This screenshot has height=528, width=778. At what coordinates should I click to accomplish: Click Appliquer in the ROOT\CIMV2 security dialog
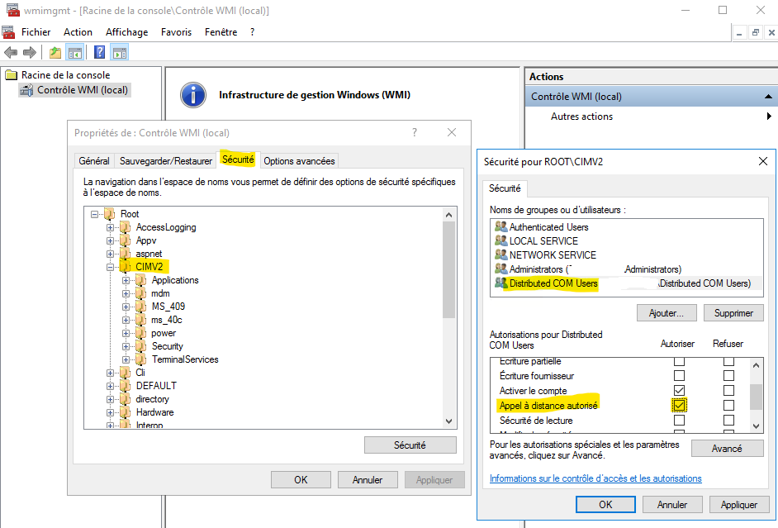coord(739,505)
